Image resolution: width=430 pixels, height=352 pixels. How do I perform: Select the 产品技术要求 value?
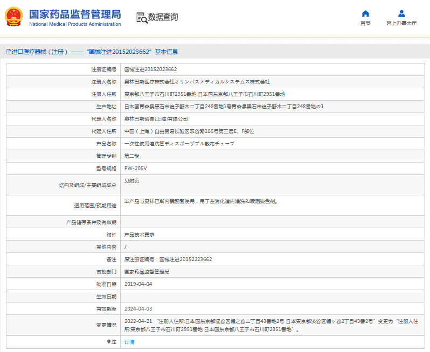140,235
